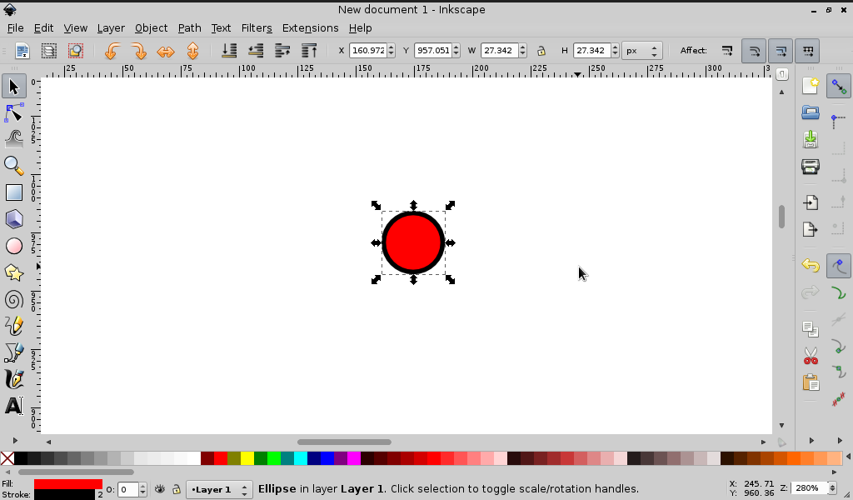Lock Layer 1 using the padlock

[x=177, y=489]
